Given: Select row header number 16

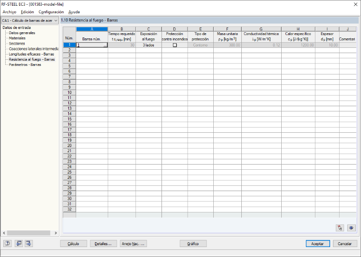Looking at the screenshot, I should pos(69,124).
